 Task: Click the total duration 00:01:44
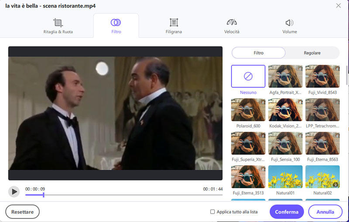[213, 189]
